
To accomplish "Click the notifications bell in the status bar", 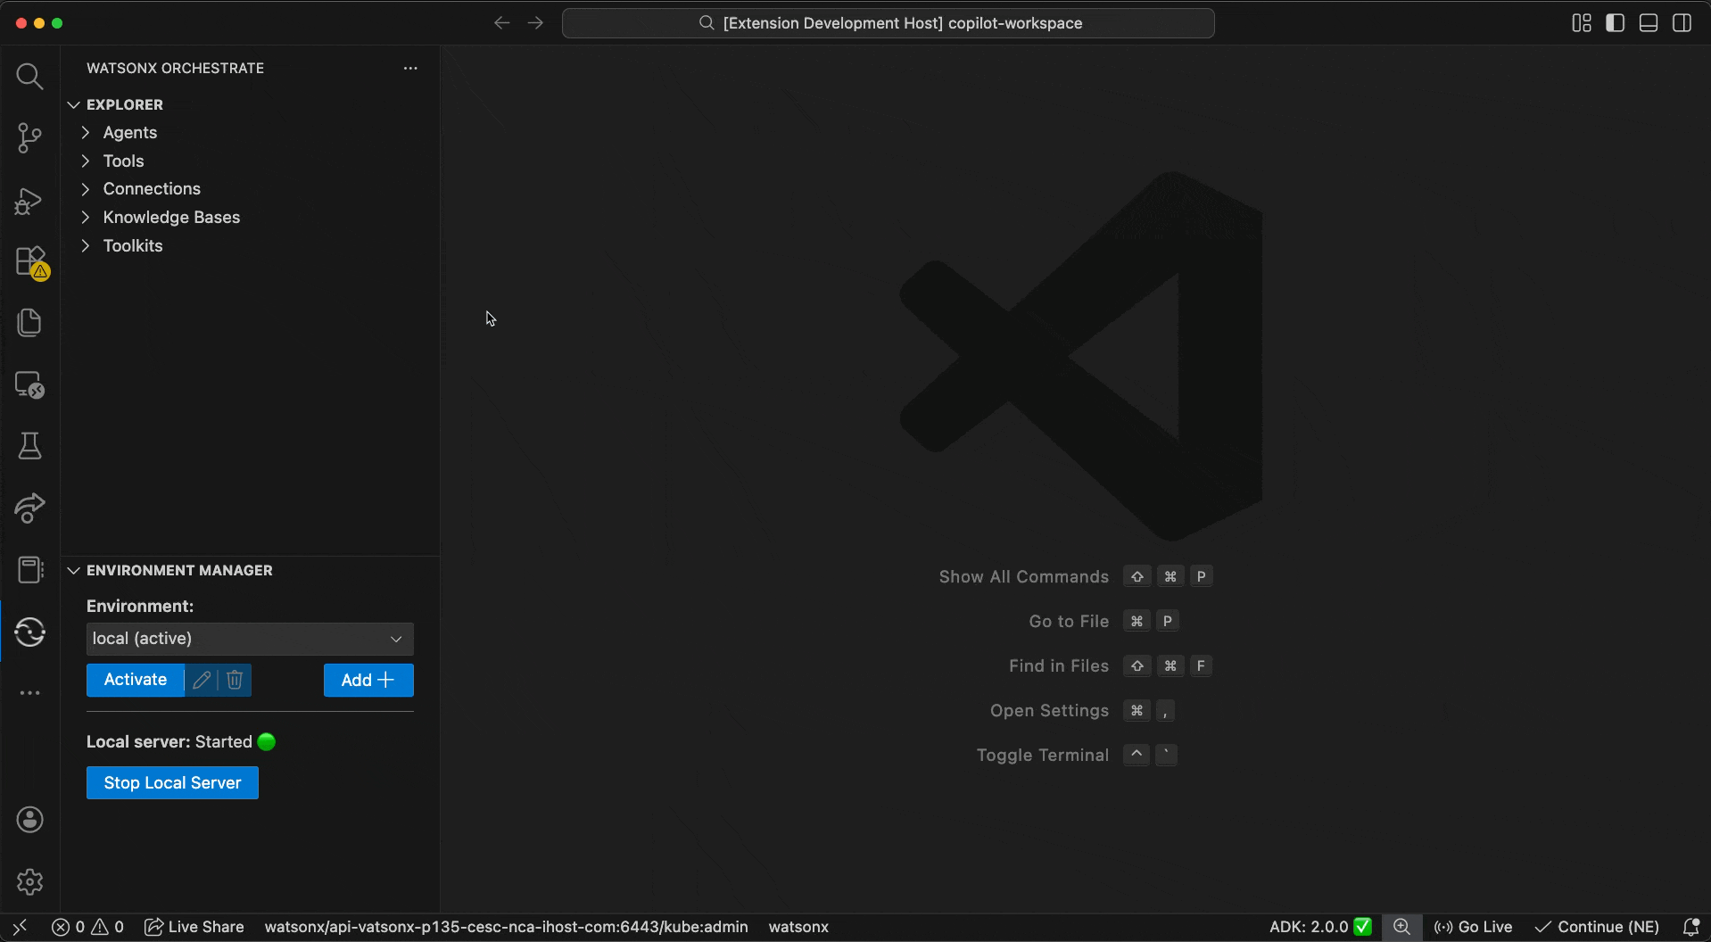I will coord(1693,927).
